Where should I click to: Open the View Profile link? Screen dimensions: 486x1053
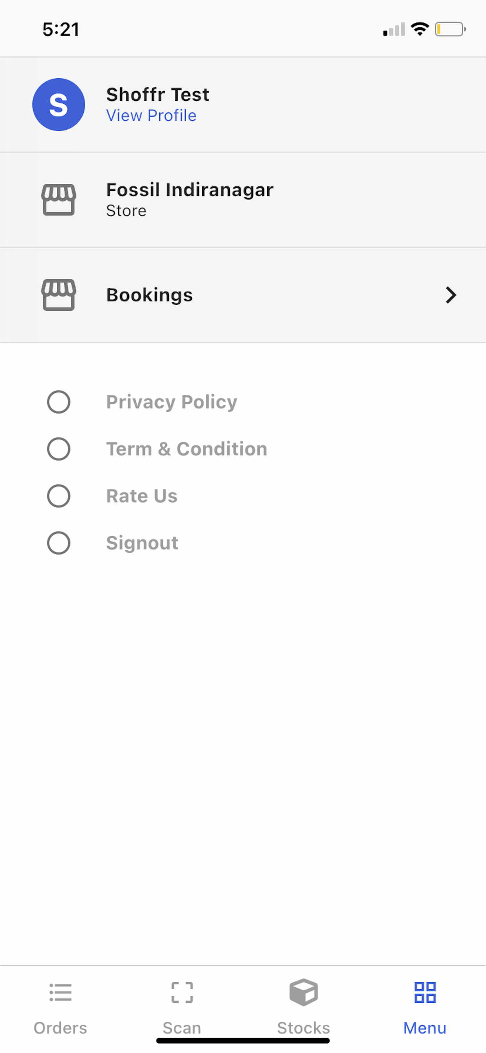coord(151,115)
